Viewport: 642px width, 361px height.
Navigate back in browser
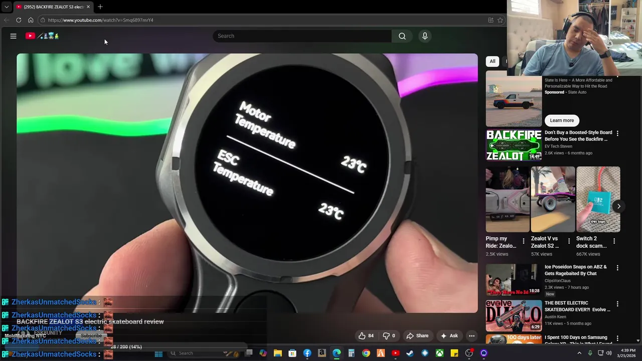tap(7, 20)
